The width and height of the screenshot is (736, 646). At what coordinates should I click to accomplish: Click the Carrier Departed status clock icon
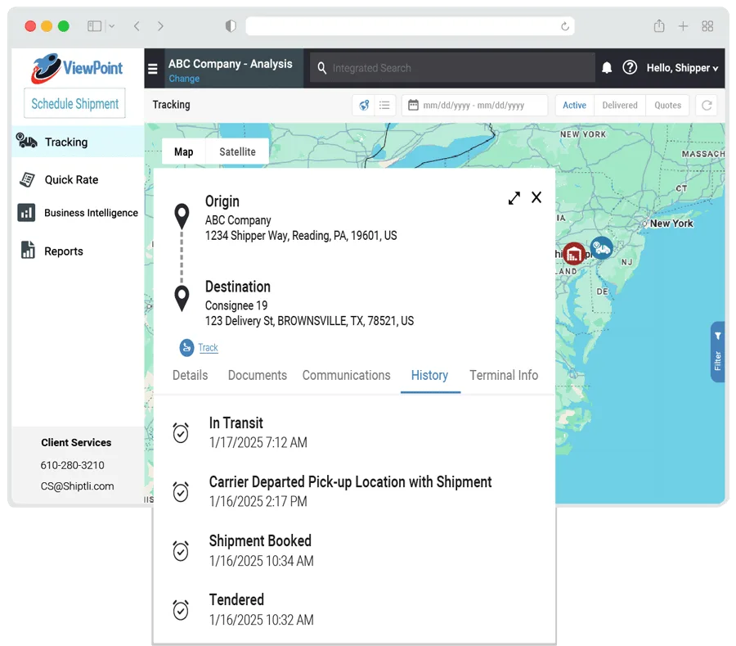[181, 491]
